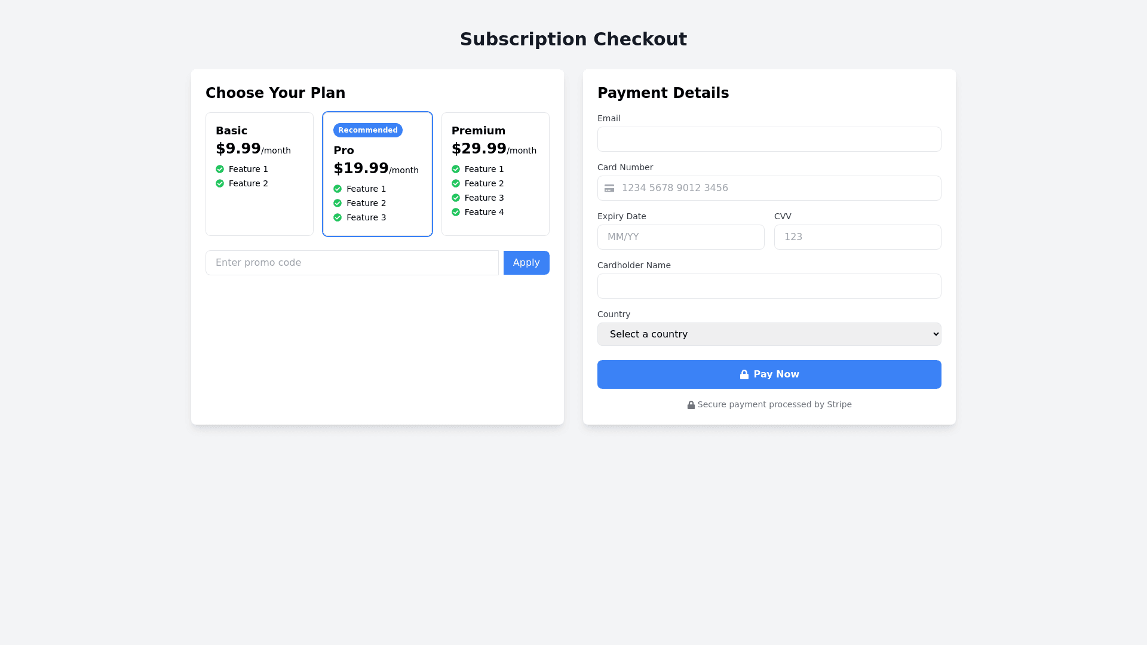
Task: Click the lock icon on Pay Now button
Action: click(744, 374)
